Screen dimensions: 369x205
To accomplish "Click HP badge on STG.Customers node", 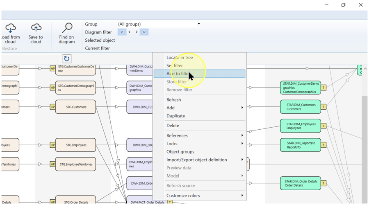I will coord(52,107).
